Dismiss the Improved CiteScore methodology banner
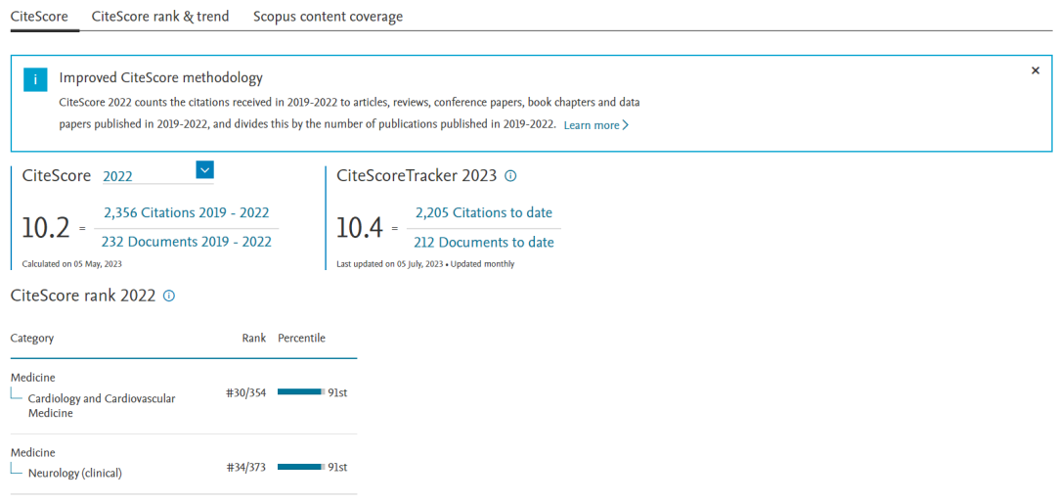Image resolution: width=1056 pixels, height=502 pixels. [1035, 70]
